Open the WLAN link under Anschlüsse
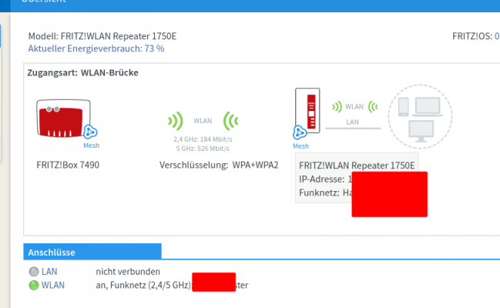The image size is (500, 308). point(53,285)
